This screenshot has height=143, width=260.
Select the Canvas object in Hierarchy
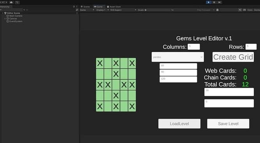(x=13, y=19)
